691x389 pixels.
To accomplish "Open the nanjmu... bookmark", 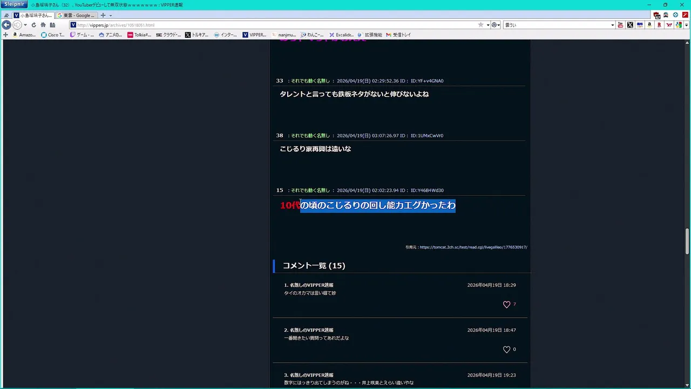I will (x=283, y=35).
